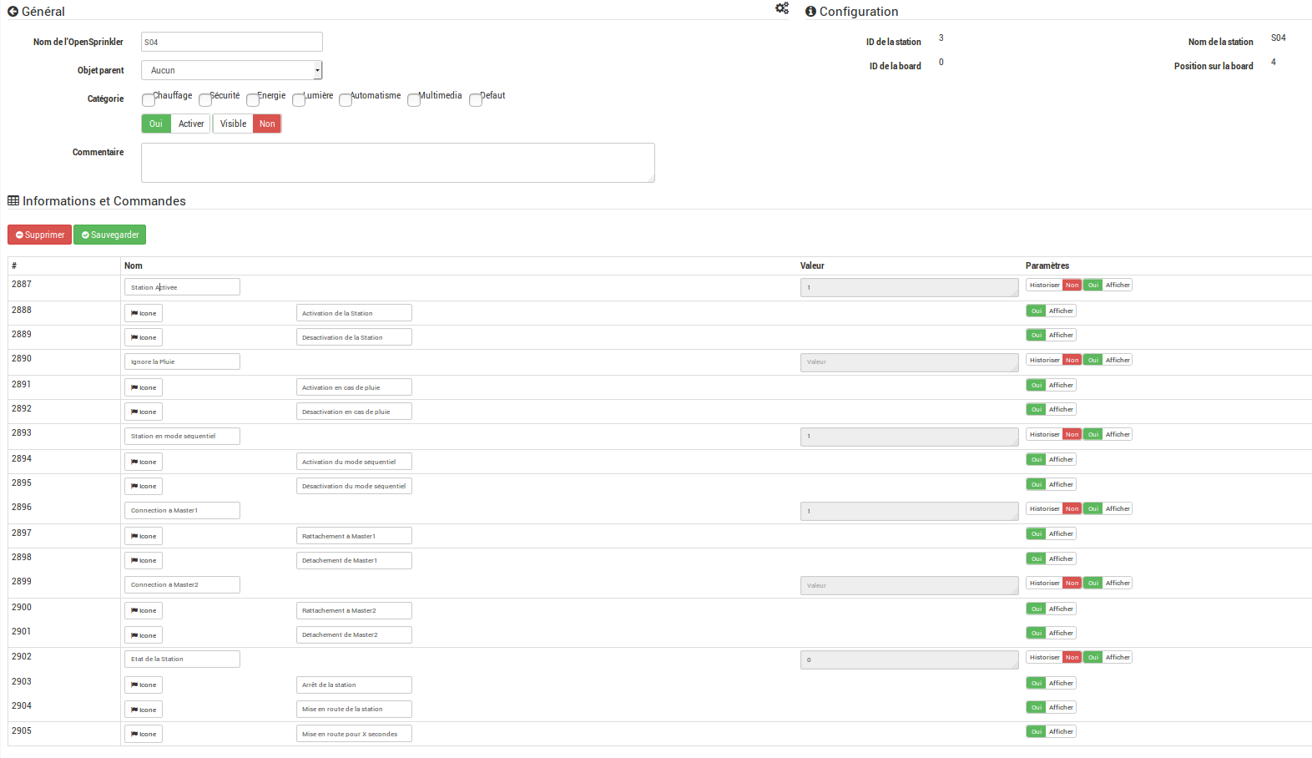Tick the Energie category checkbox
Screen dimensions: 1312x758
(252, 100)
